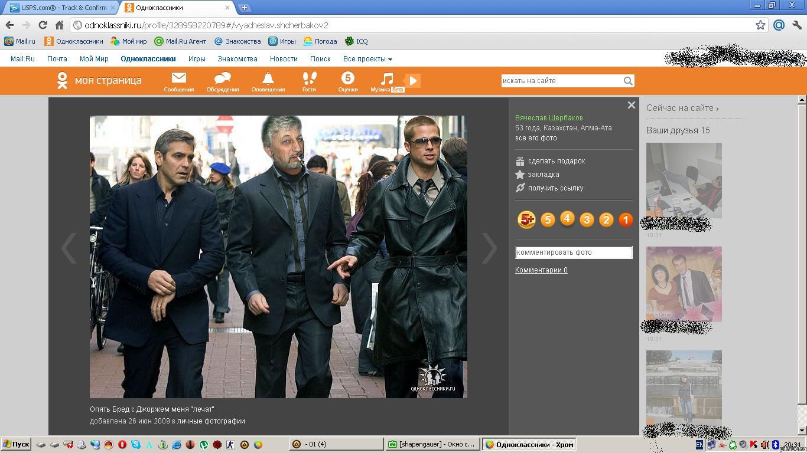Click все его фото link
Screen dimensions: 807x453
536,138
